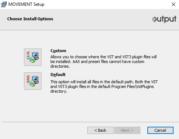Choose the Custom install option icon
The image size is (179, 139).
[x=33, y=57]
